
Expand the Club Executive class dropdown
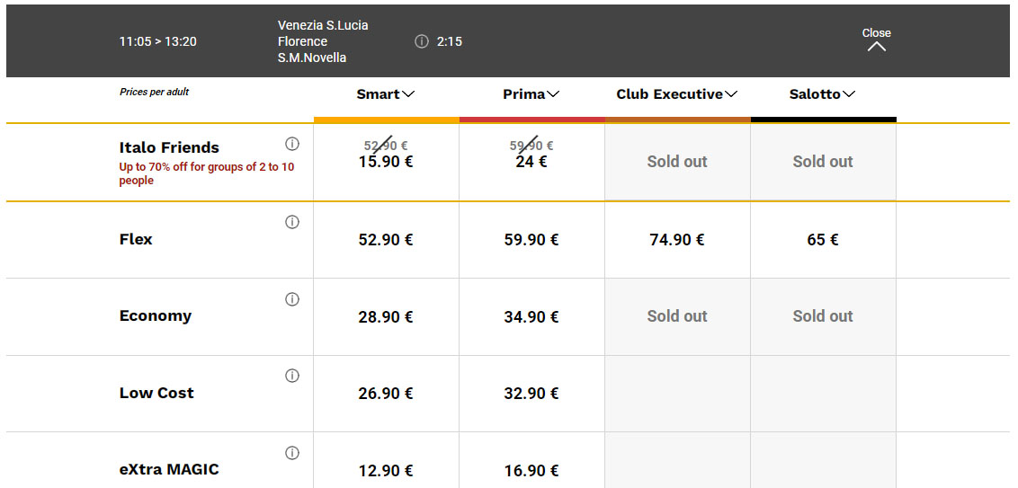pyautogui.click(x=677, y=94)
